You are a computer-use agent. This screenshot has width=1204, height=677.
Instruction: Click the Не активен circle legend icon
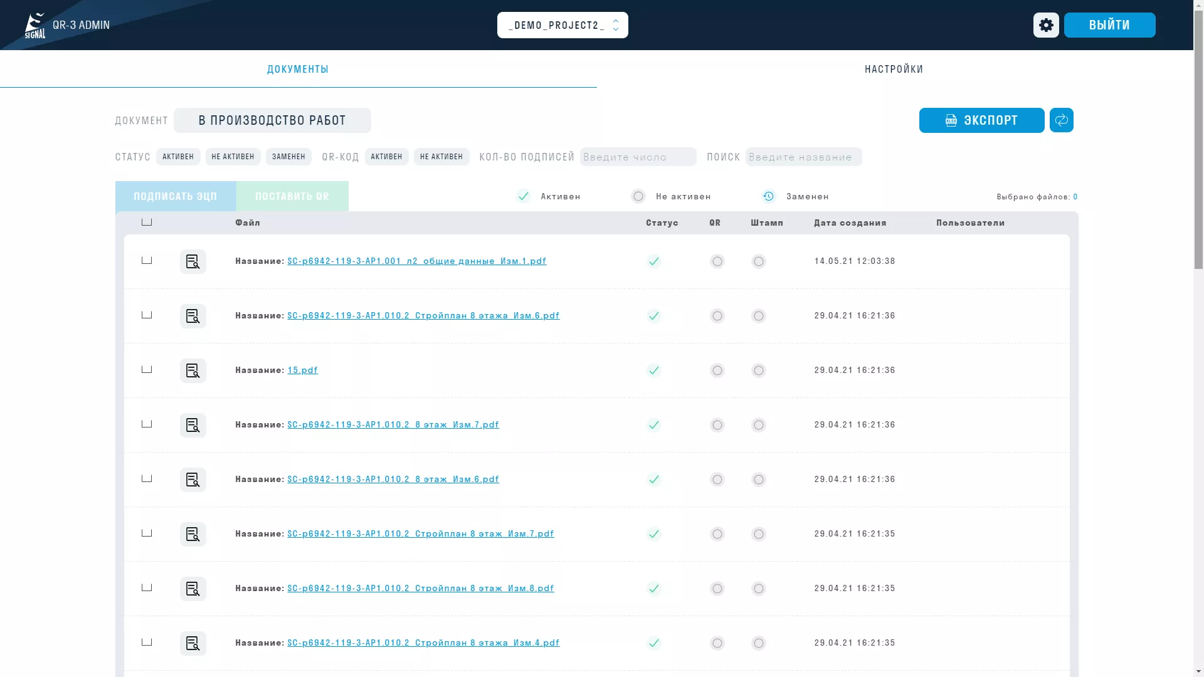click(x=638, y=196)
